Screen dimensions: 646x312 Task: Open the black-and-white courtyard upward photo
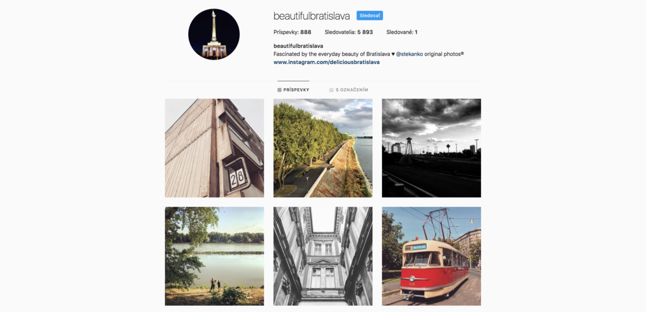(323, 256)
